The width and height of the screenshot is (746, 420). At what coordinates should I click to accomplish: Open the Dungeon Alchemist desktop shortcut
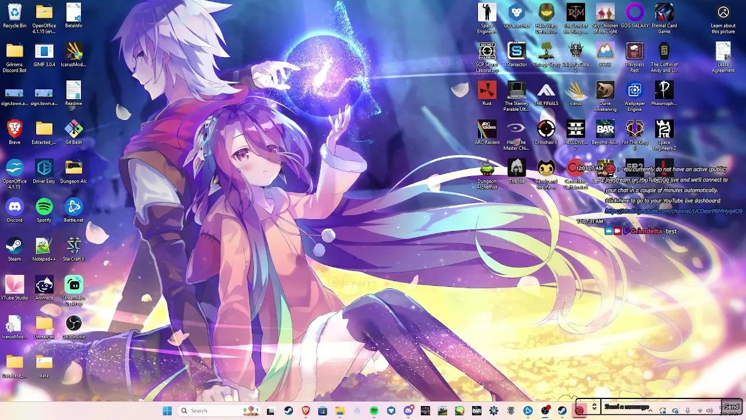pyautogui.click(x=487, y=174)
